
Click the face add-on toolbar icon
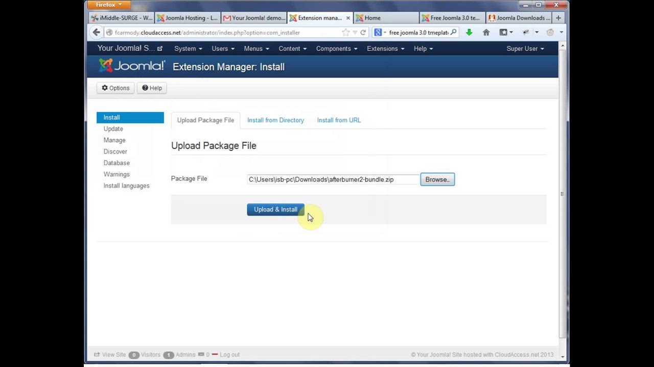pyautogui.click(x=550, y=33)
